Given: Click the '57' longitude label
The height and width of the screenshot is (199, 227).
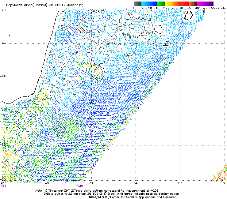Looking at the screenshot, I should click(x=180, y=183).
